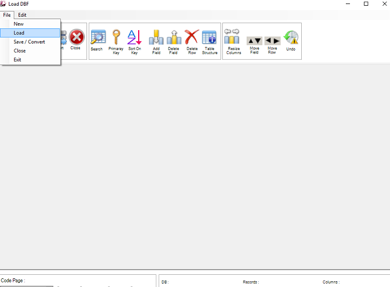Viewport: 390px width, 287px height.
Task: Click the Undo icon
Action: 291,38
